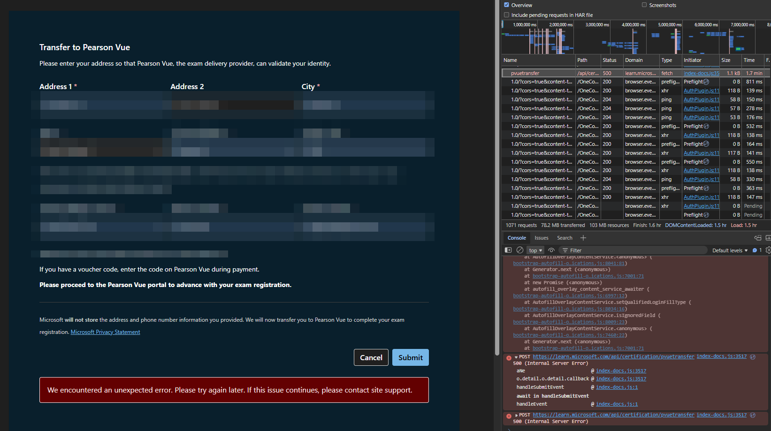Click the Preflight arrows icon in the 532 ms row
This screenshot has width=771, height=431.
tap(706, 126)
